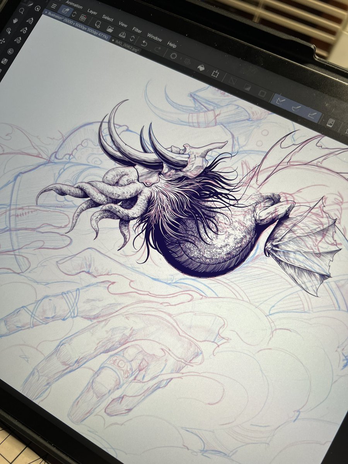Viewport: 348px width, 464px height.
Task: Open the Filter menu
Action: point(137,30)
